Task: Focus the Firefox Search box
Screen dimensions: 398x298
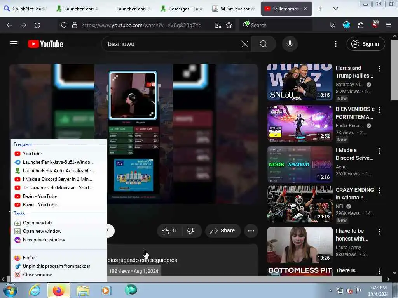Action: coord(277,25)
